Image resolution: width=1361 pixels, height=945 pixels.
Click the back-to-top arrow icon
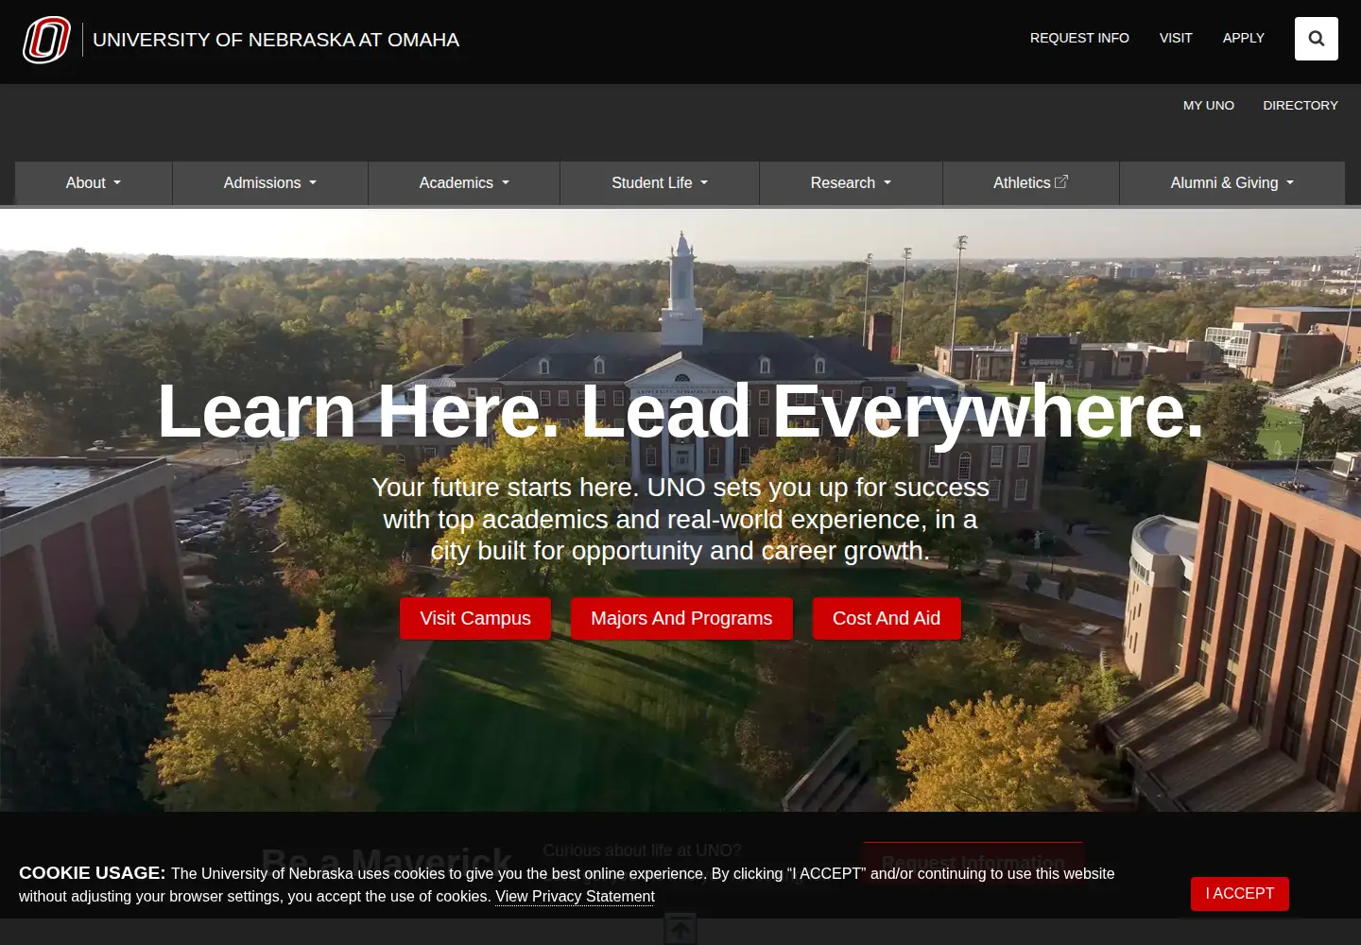click(x=680, y=929)
